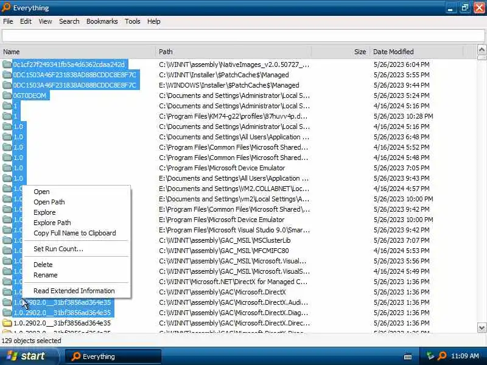Image resolution: width=487 pixels, height=365 pixels.
Task: Click date 5/26/2023 6:04 PM
Action: pyautogui.click(x=402, y=64)
